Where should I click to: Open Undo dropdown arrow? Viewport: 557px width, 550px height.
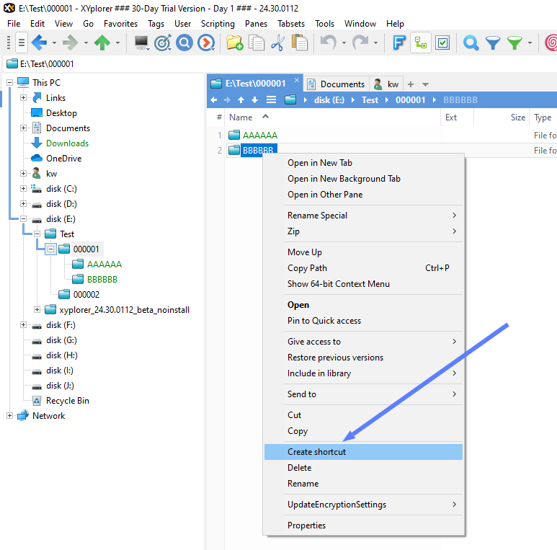tap(344, 43)
